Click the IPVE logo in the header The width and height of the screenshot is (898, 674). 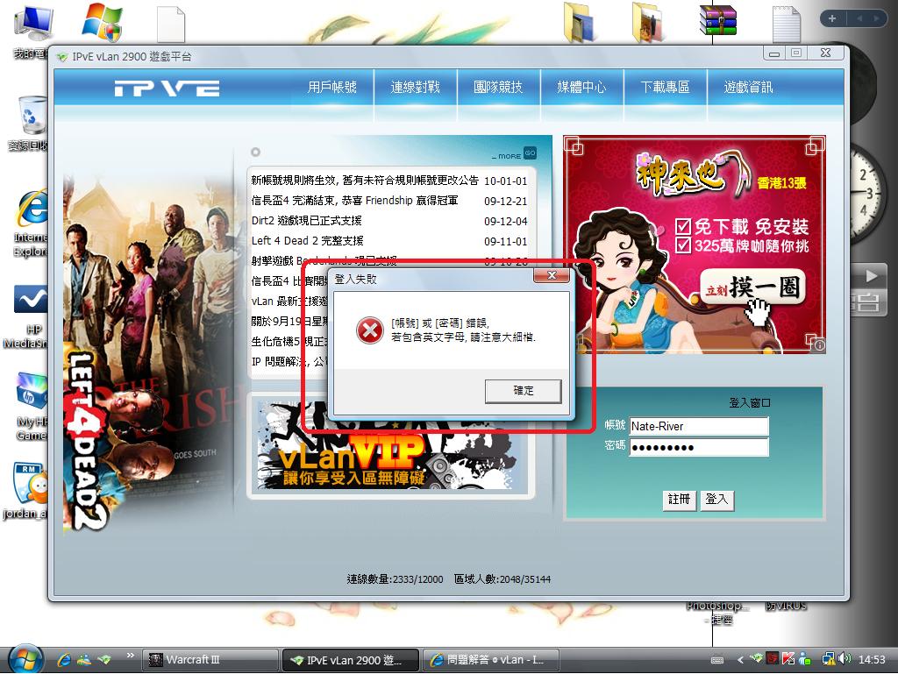pyautogui.click(x=167, y=89)
